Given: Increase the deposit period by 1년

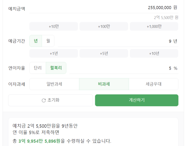Looking at the screenshot, I should click(x=54, y=53).
